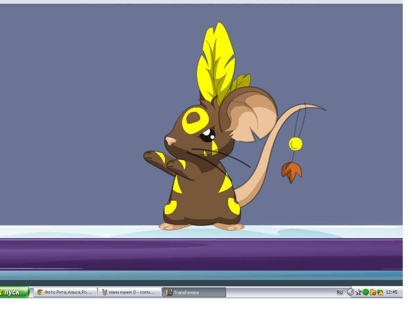Activate the Transformice taskbar button

(x=194, y=292)
